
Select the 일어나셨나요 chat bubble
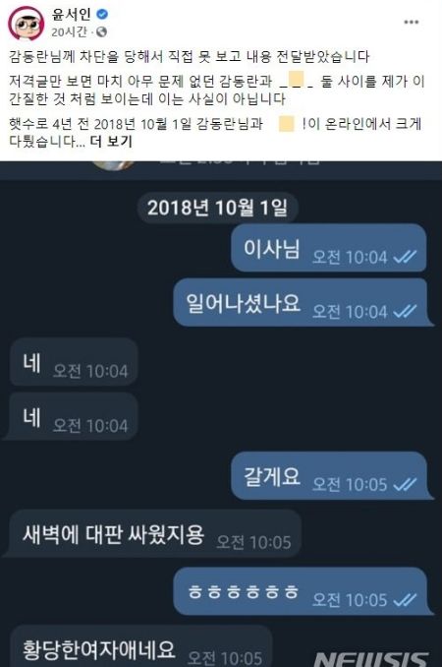[302, 303]
